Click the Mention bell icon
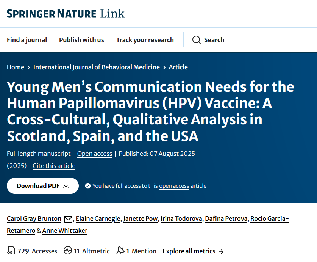The image size is (317, 262). [x=120, y=251]
